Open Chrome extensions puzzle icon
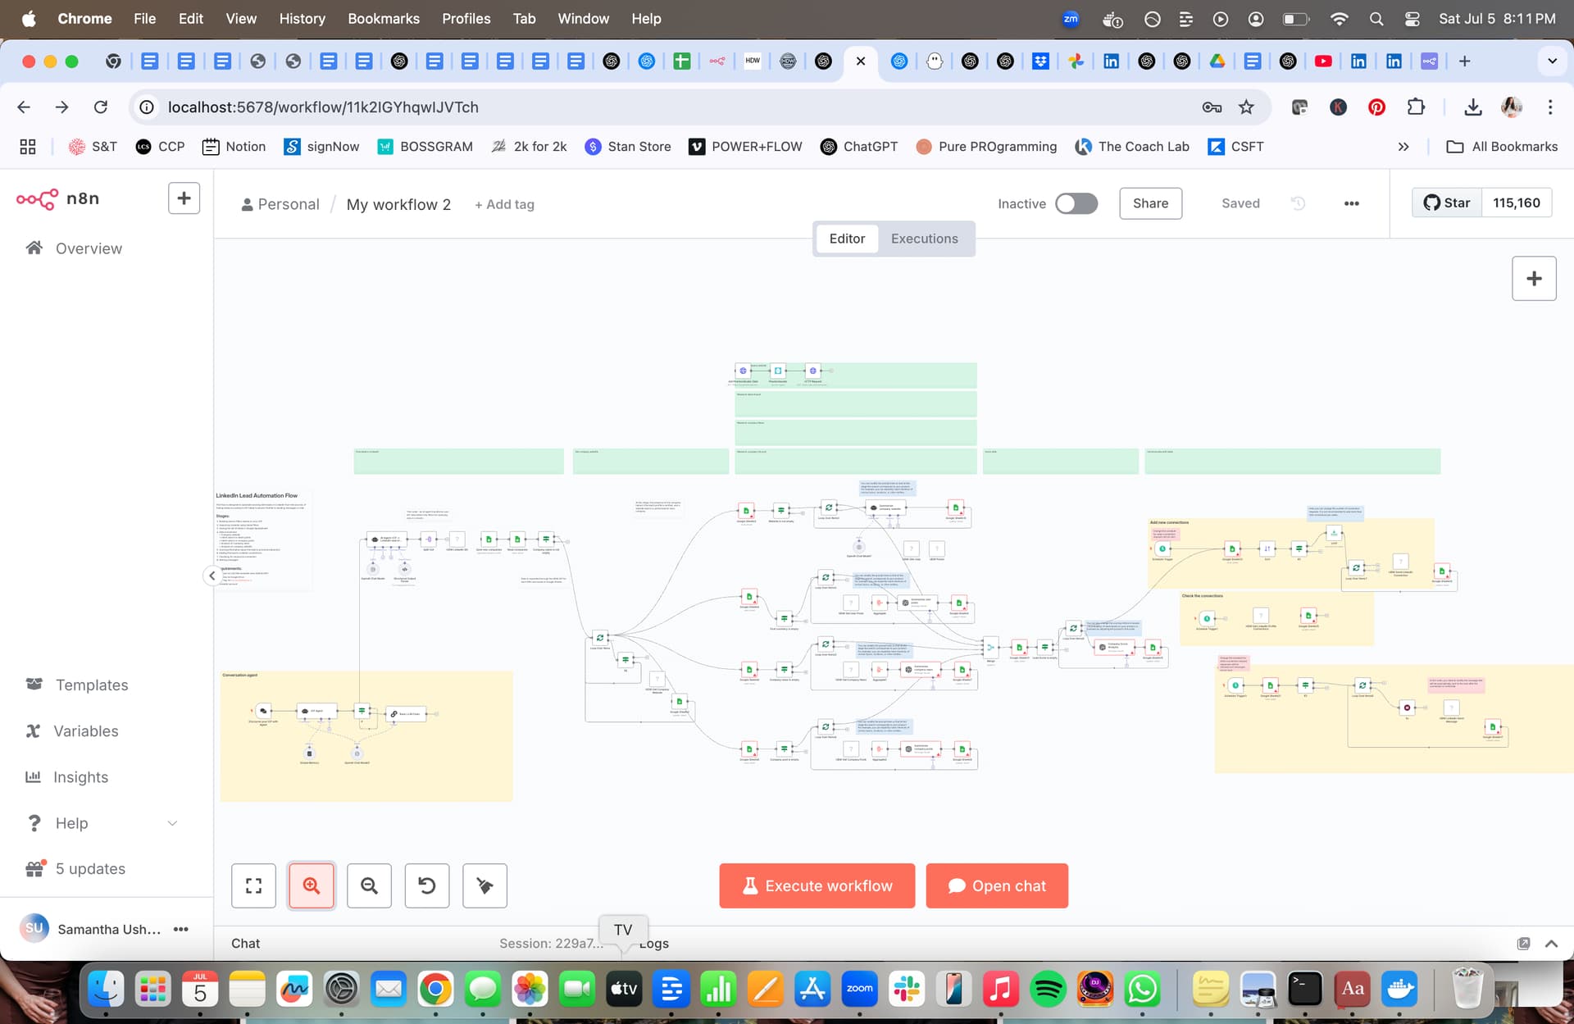This screenshot has height=1024, width=1574. click(x=1416, y=107)
